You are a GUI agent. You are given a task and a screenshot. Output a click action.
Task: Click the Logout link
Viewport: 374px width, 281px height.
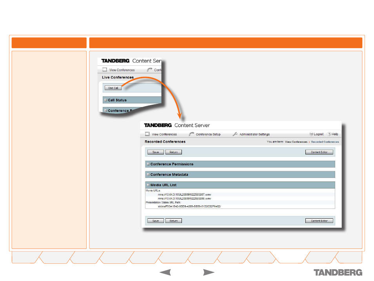click(319, 134)
